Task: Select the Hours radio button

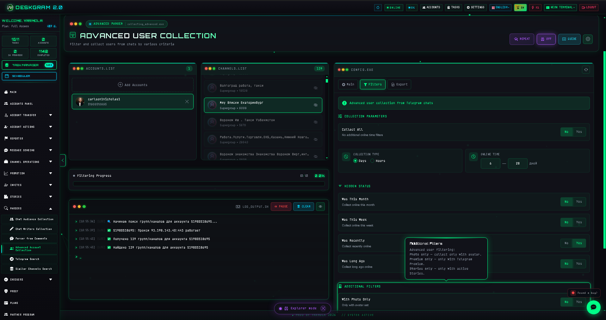Action: (372, 161)
